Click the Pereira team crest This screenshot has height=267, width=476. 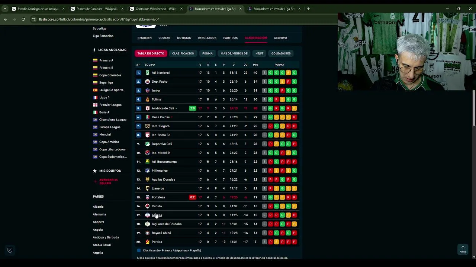pyautogui.click(x=147, y=242)
